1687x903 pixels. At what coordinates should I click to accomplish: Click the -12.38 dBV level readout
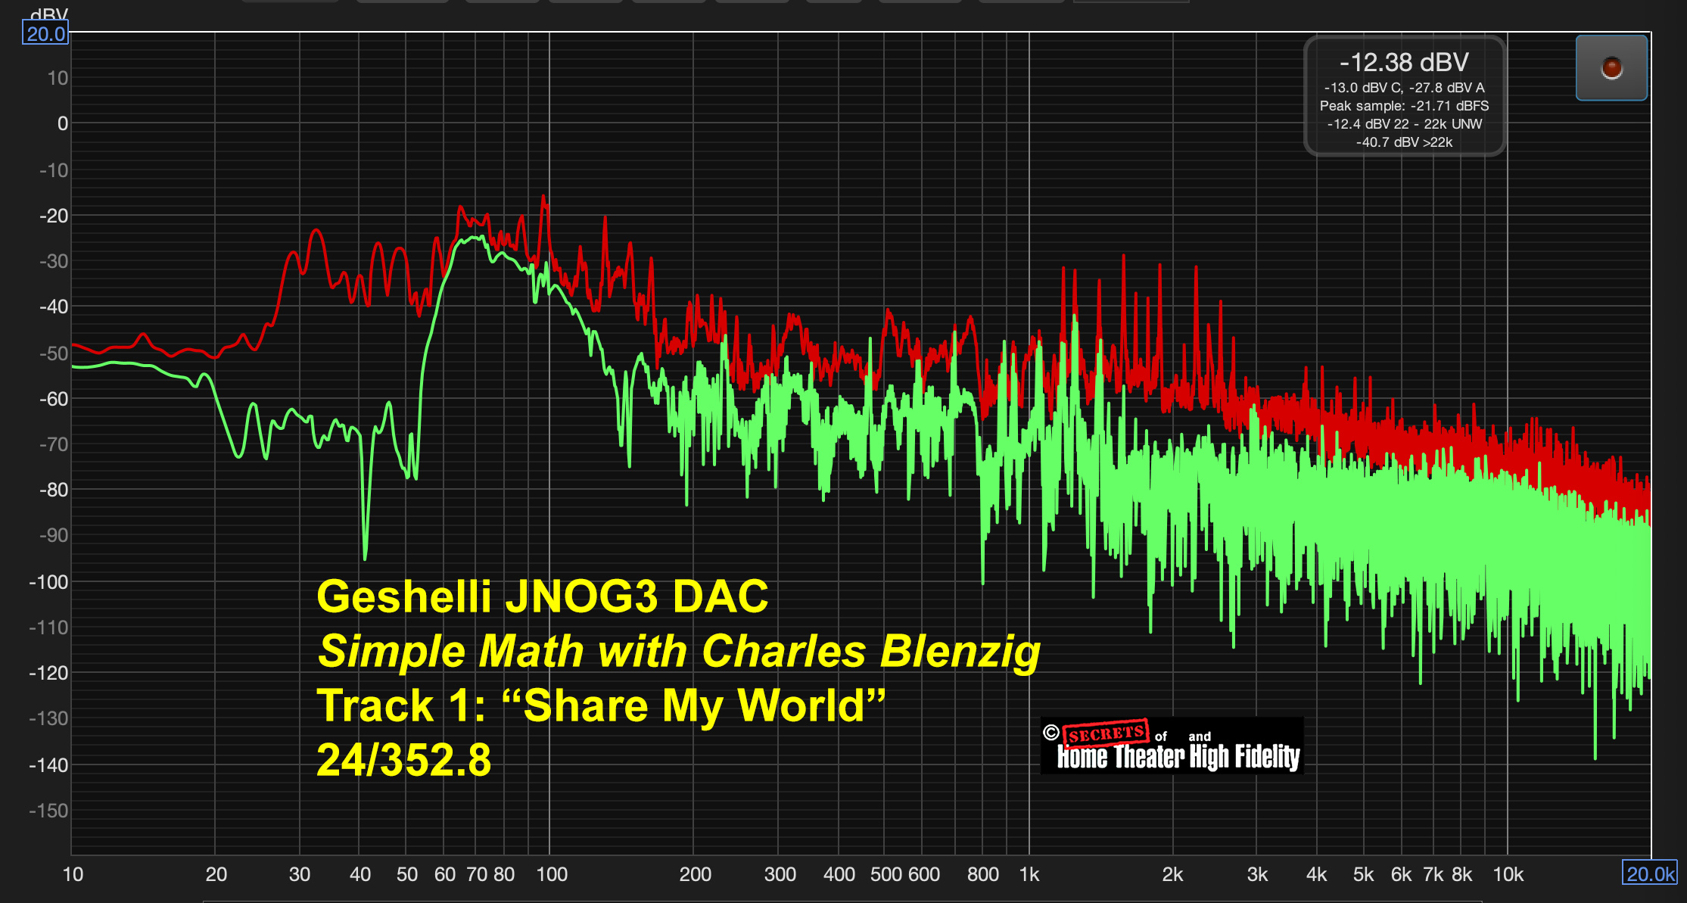[1404, 62]
